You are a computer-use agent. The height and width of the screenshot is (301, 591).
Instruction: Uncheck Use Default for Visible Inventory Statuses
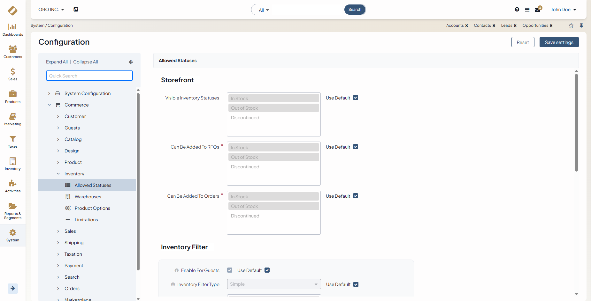[x=356, y=98]
